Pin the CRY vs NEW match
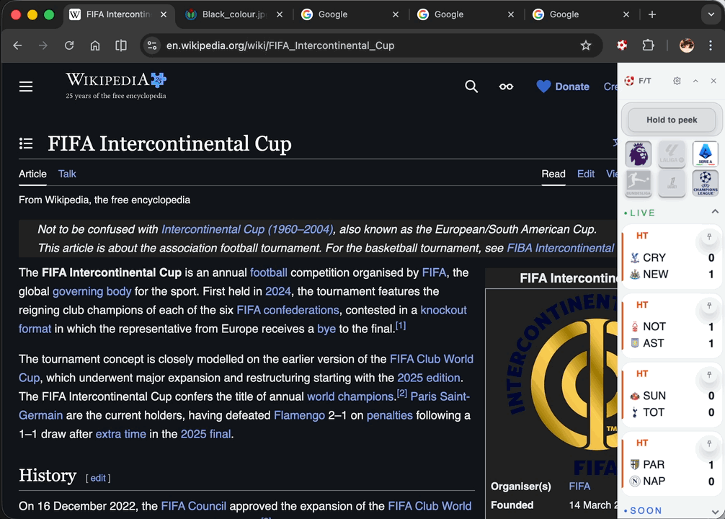 [x=709, y=237]
